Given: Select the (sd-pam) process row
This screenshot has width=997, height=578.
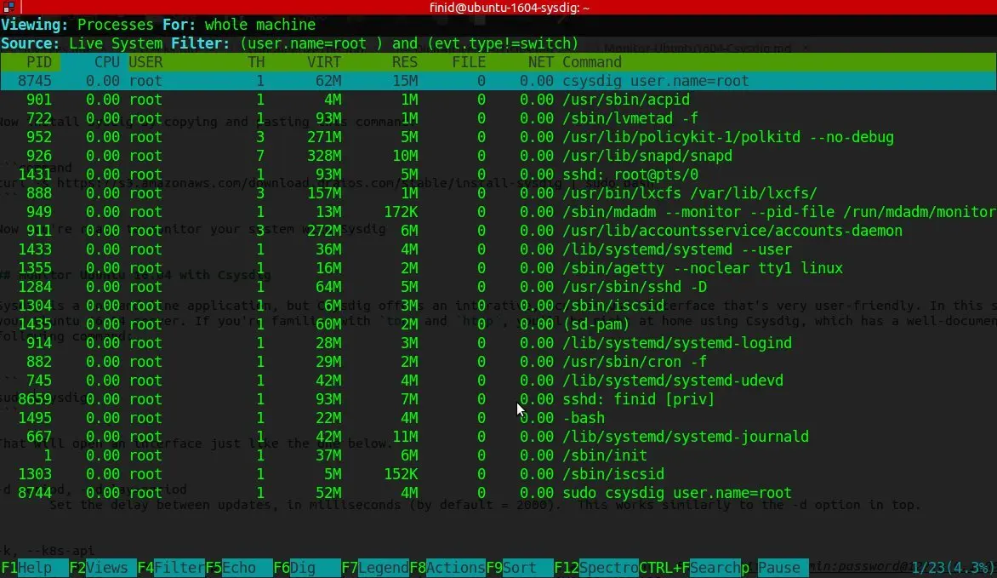Looking at the screenshot, I should (499, 324).
